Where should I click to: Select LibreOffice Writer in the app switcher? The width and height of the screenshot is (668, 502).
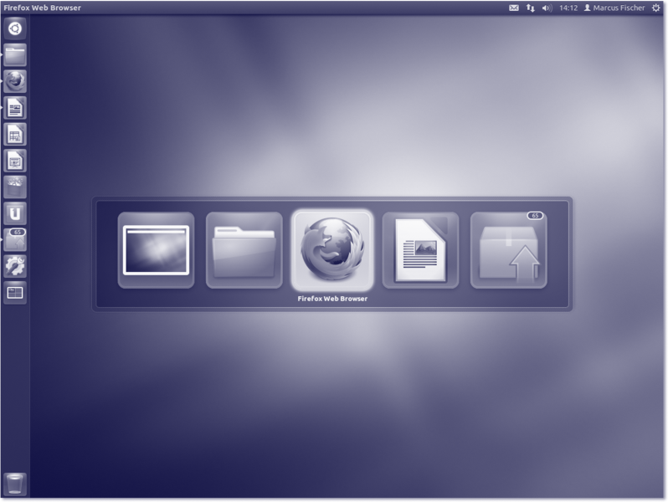click(420, 250)
